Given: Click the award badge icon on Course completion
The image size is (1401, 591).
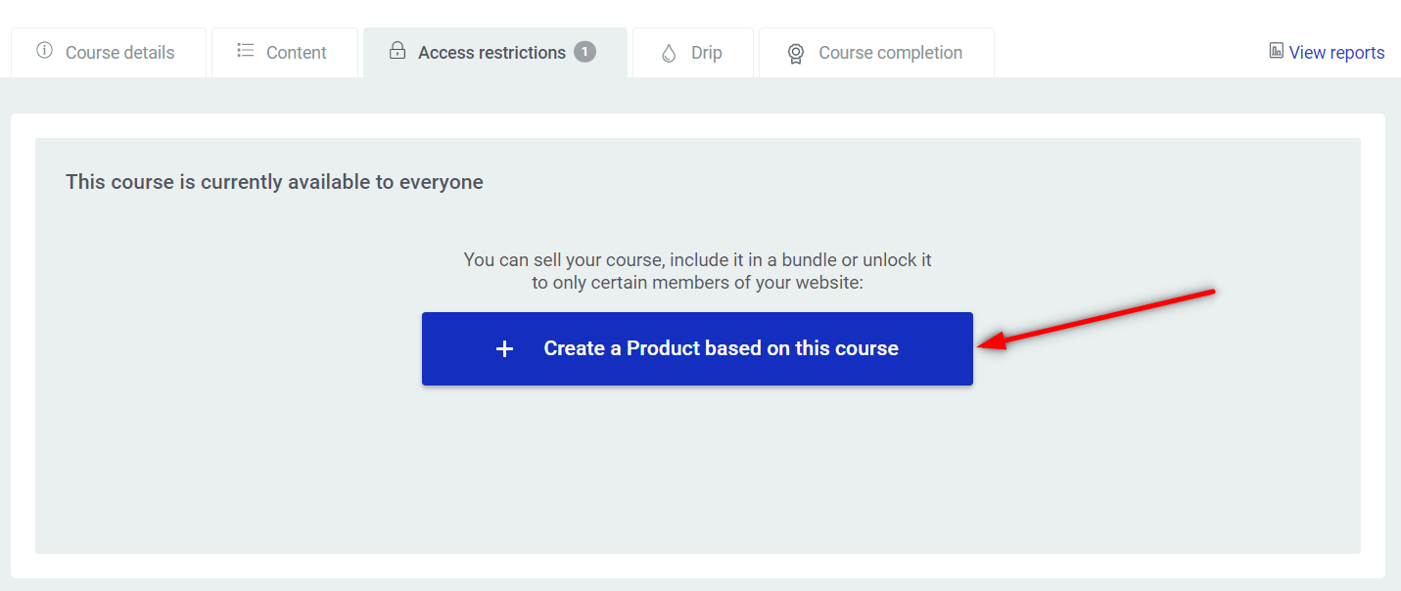Looking at the screenshot, I should click(x=796, y=54).
